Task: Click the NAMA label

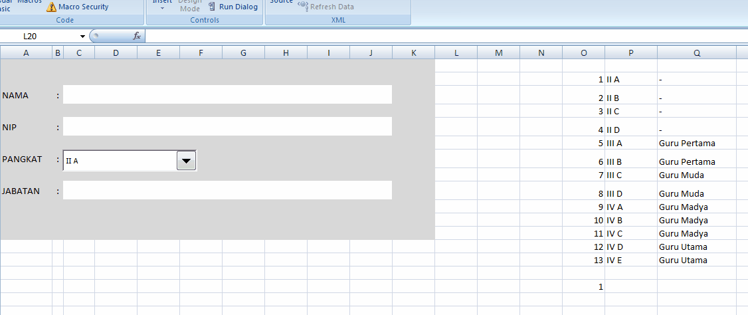Action: [x=15, y=96]
